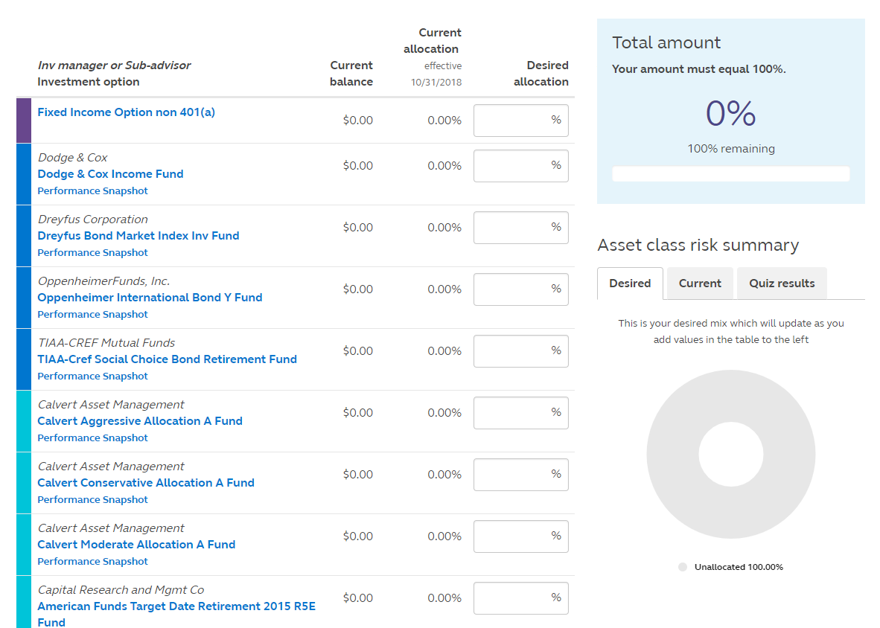Open Dodge & Cox Income Fund link

(111, 174)
